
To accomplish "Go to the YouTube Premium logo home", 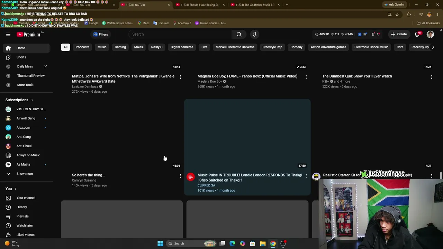I will tap(28, 34).
